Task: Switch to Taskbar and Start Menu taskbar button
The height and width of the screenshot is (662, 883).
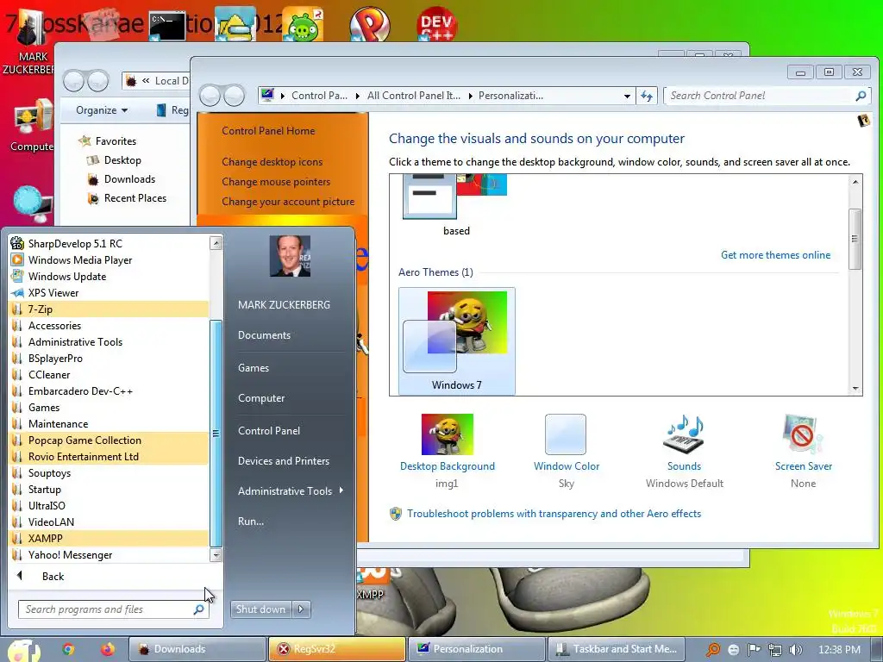Action: coord(617,649)
